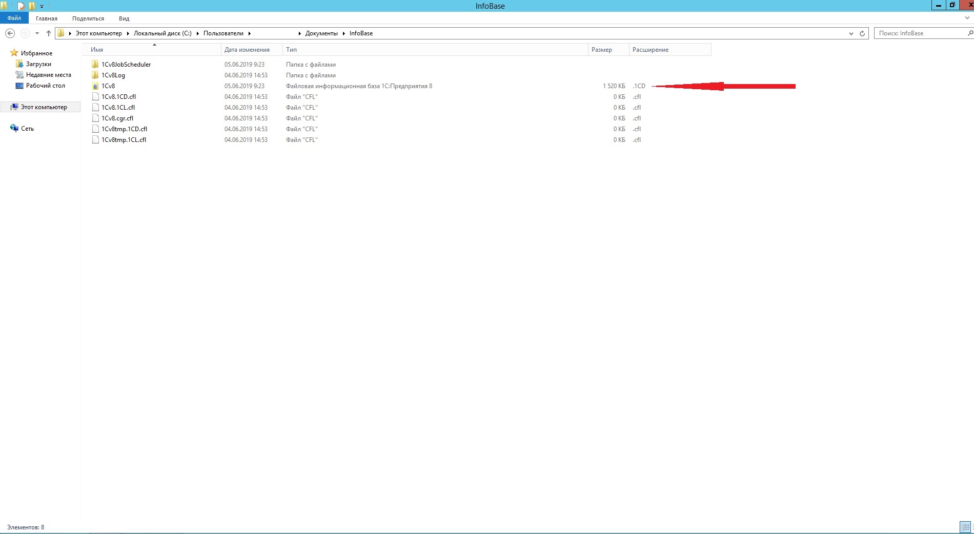Open address bar history dropdown
Viewport: 974px width, 534px height.
(851, 33)
